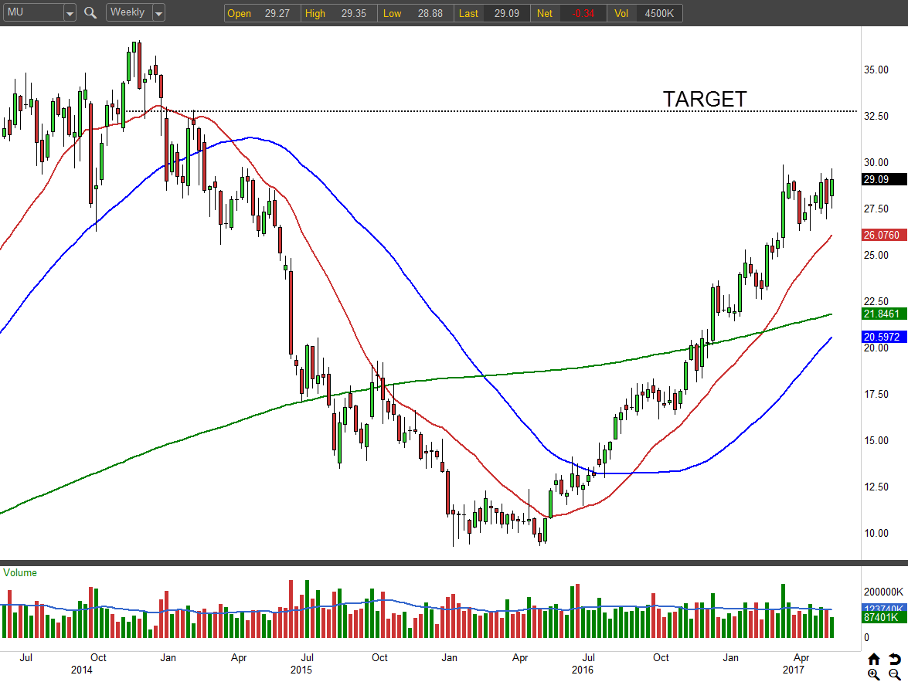Click the 2017 year label on time axis
This screenshot has height=682, width=908.
(794, 670)
